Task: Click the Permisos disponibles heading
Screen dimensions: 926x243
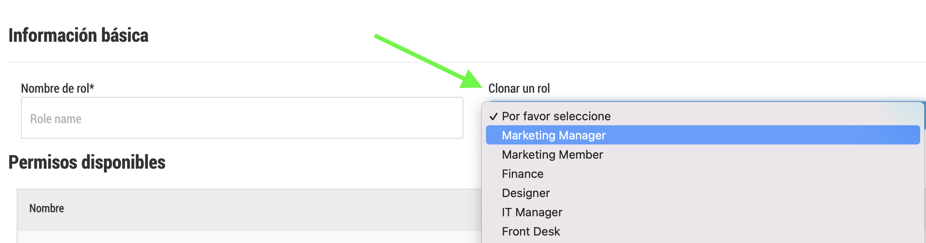Action: (x=87, y=162)
